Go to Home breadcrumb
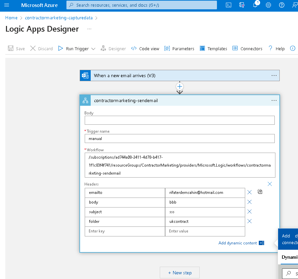The width and height of the screenshot is (298, 279). (11, 18)
